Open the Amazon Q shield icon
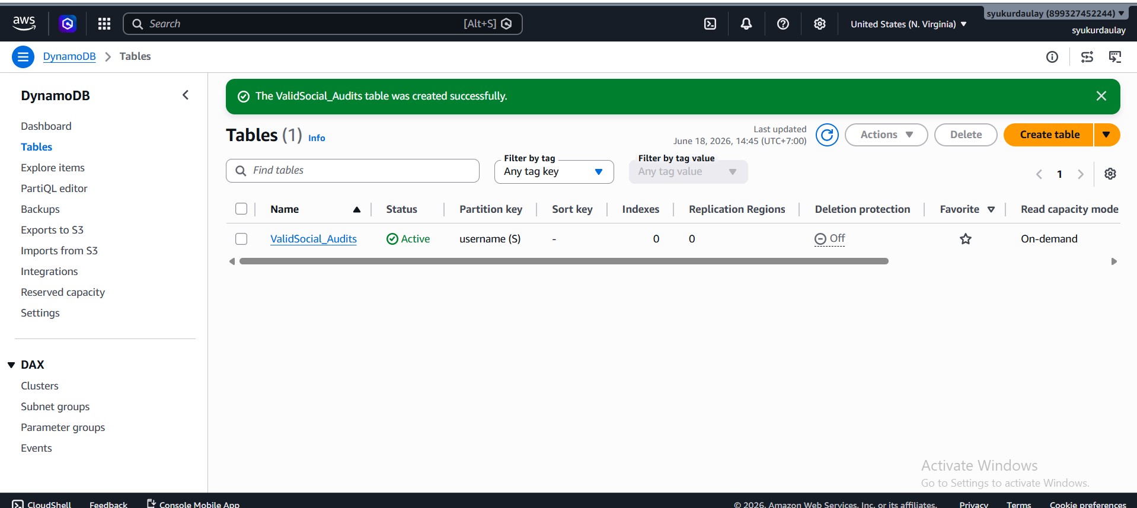 click(68, 24)
